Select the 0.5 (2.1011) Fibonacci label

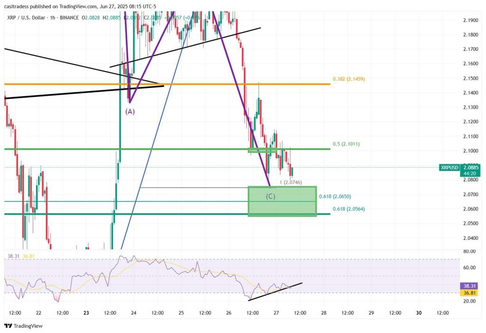pos(346,144)
